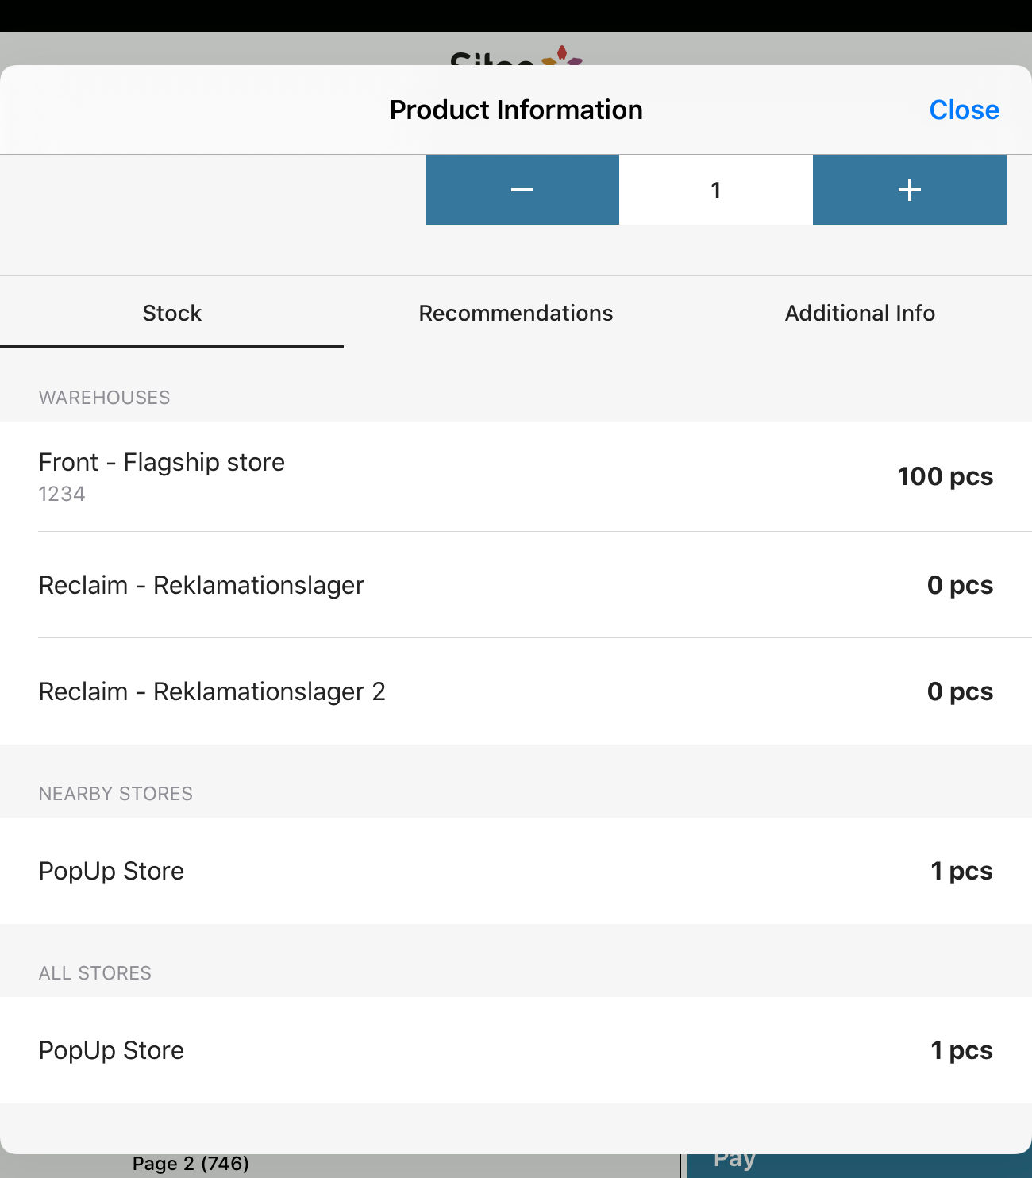Tap the ALL STORES section header
Image resolution: width=1032 pixels, height=1178 pixels.
point(95,973)
